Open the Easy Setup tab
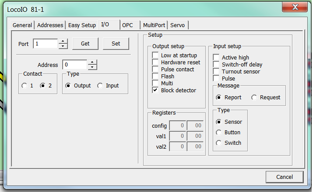This screenshot has width=313, height=192. coord(82,25)
